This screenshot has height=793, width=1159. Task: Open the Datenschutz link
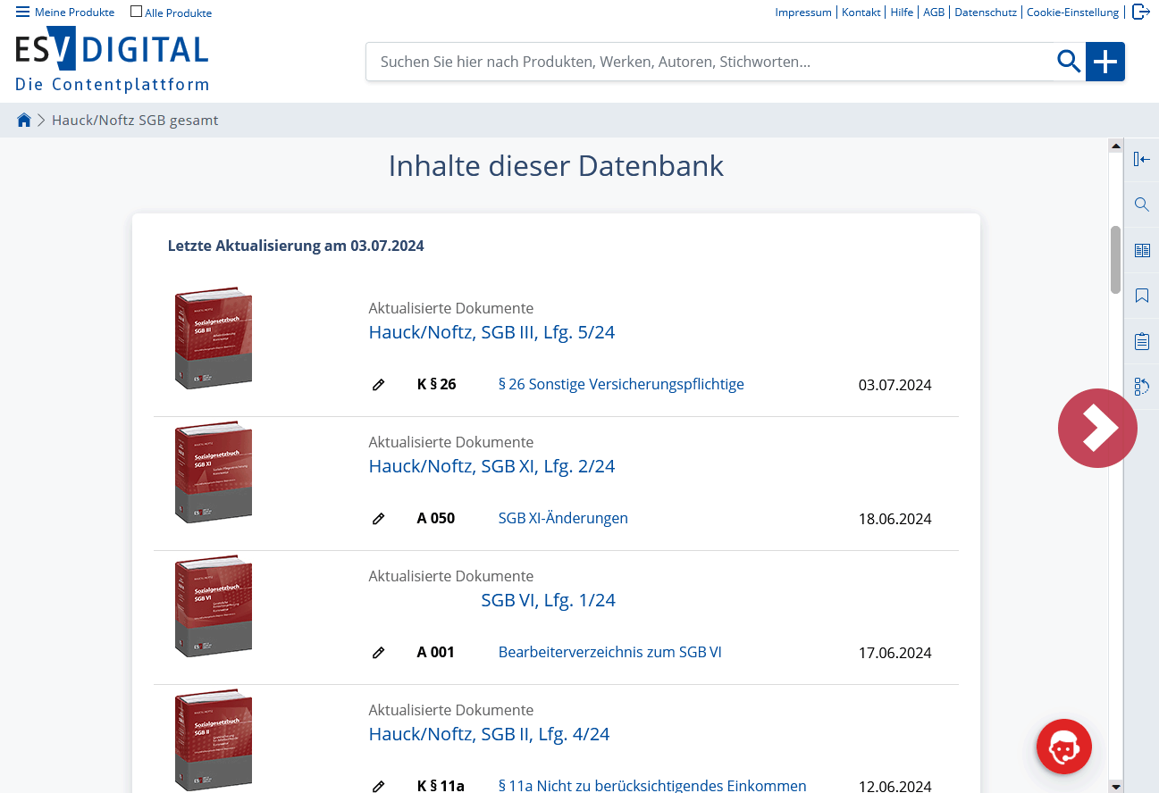point(986,13)
